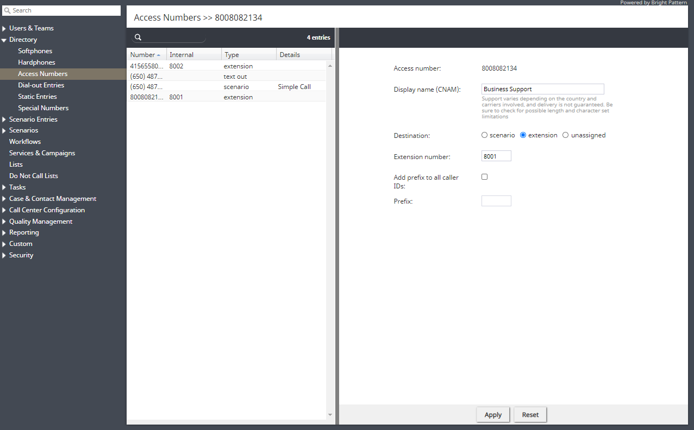
Task: Expand the Reporting section
Action: tap(4, 232)
